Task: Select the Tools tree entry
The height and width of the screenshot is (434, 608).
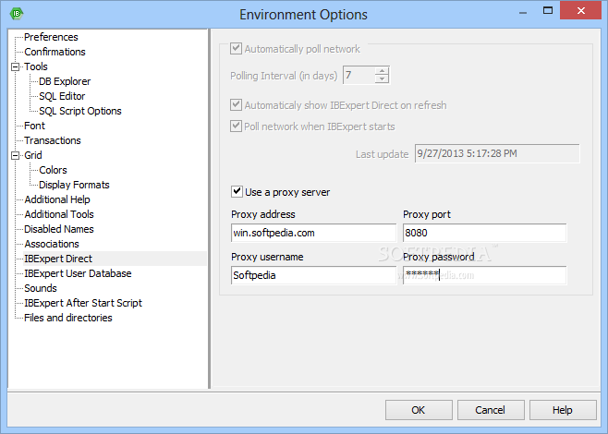Action: point(36,66)
